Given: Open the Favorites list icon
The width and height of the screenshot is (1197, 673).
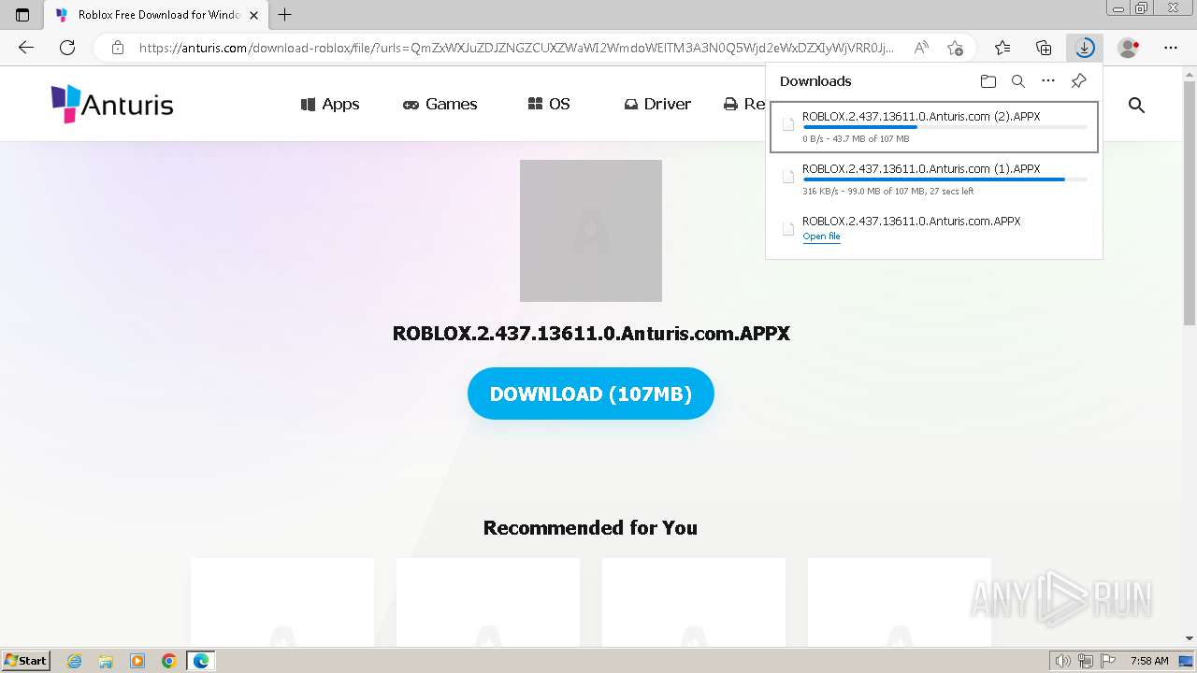Looking at the screenshot, I should click(1002, 48).
